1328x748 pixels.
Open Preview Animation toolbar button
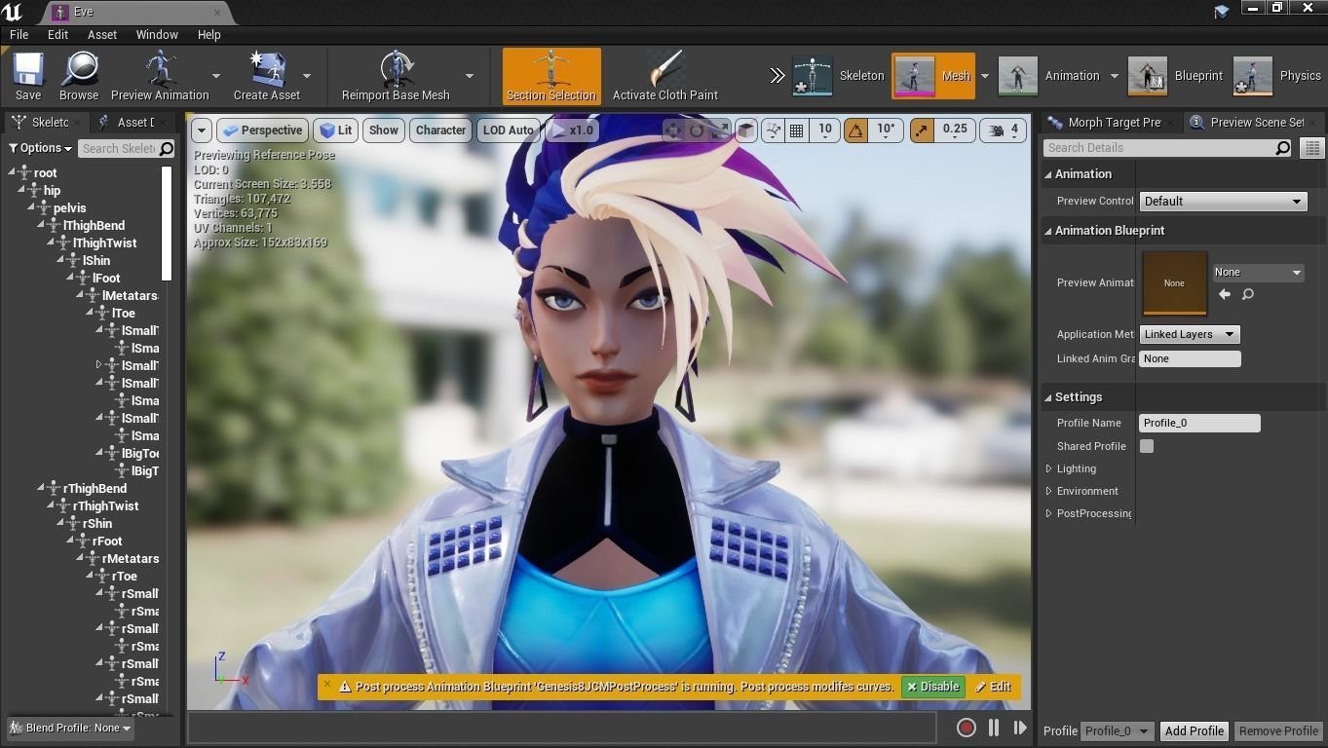pos(160,76)
